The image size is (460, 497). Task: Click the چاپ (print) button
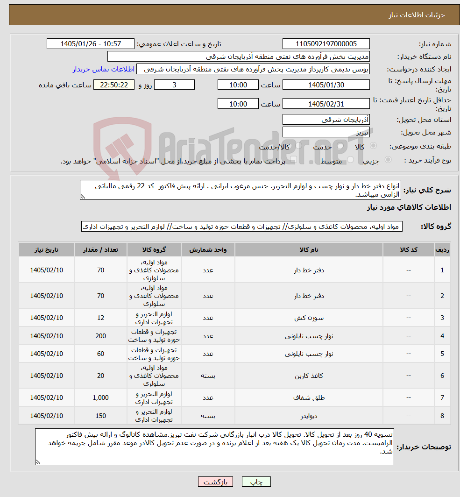[x=256, y=482]
